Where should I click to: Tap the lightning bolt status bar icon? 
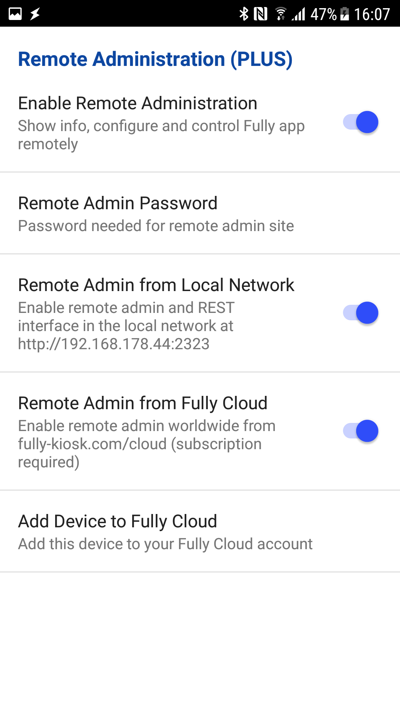pos(35,14)
